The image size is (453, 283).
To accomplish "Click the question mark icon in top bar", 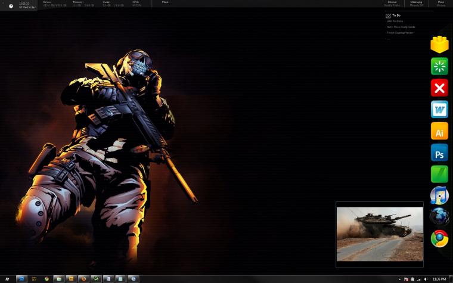I will point(11,6).
